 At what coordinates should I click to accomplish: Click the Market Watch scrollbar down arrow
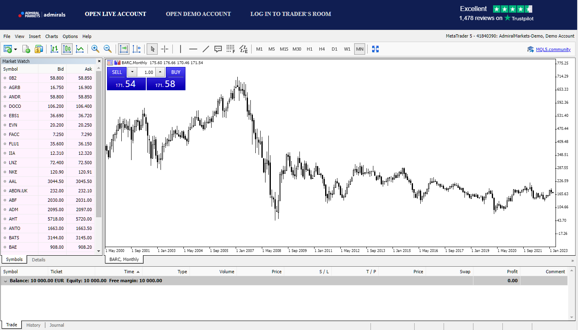pos(98,250)
